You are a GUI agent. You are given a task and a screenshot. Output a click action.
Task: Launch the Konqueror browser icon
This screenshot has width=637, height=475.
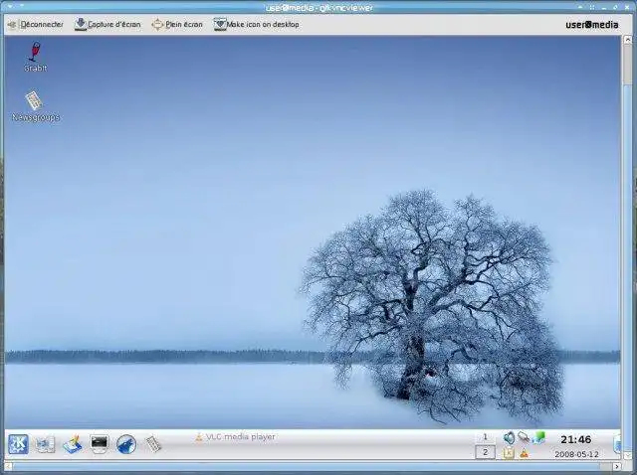click(126, 444)
